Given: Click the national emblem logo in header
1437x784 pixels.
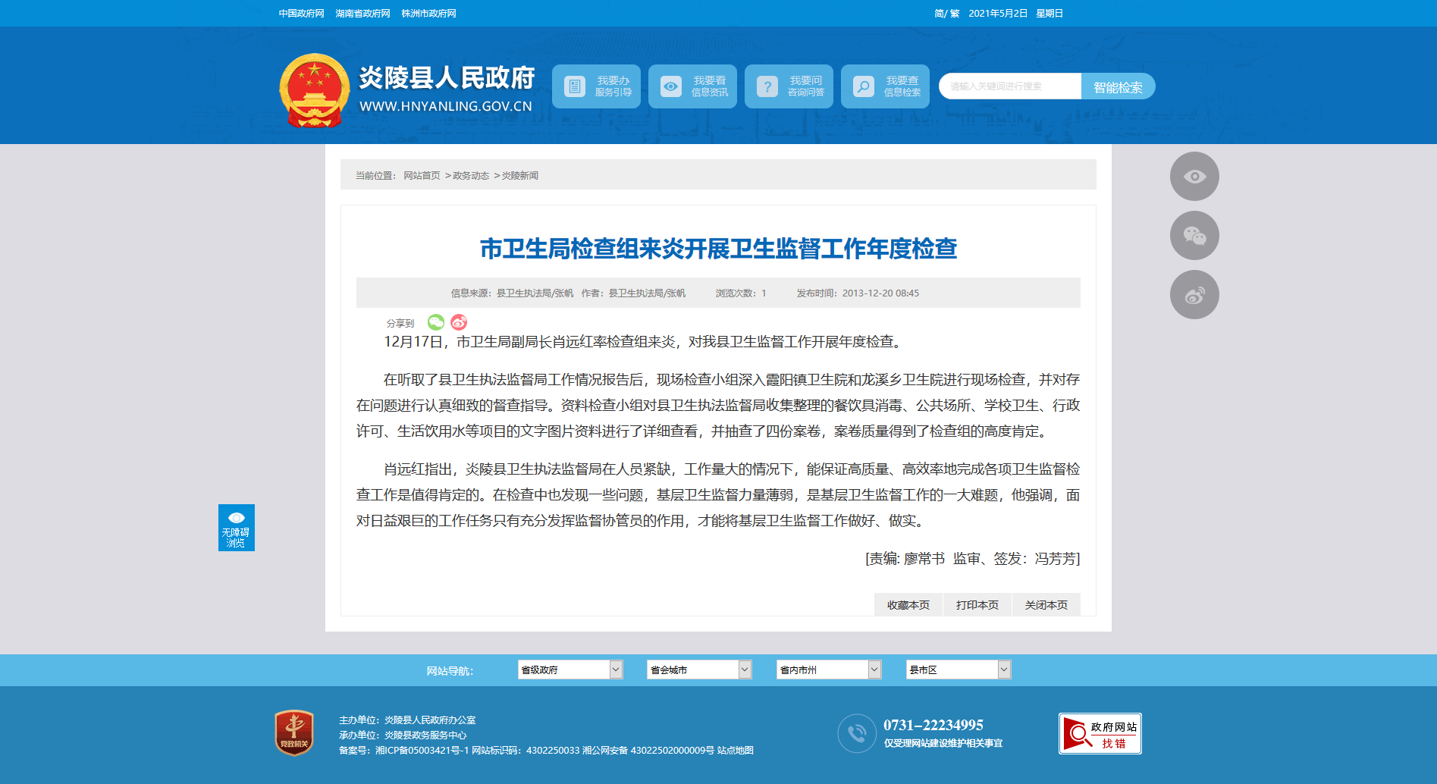Looking at the screenshot, I should coord(314,89).
